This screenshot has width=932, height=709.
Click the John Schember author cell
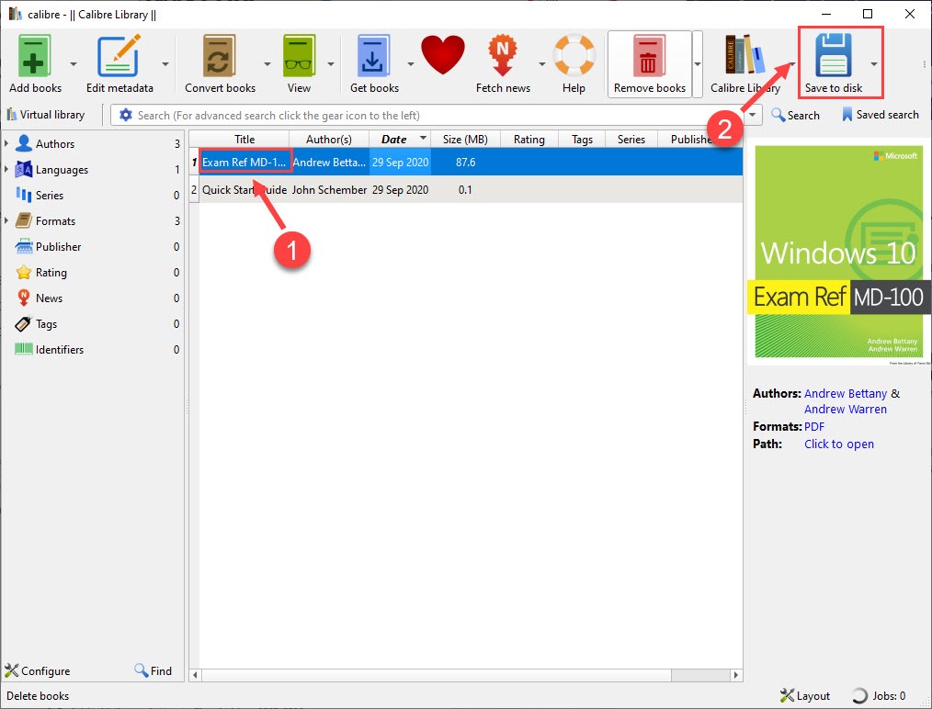tap(329, 190)
